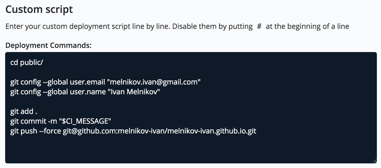Image resolution: width=381 pixels, height=168 pixels.
Task: Click the email "melnikov.ivan@gmail.com" in the script
Action: coord(155,82)
